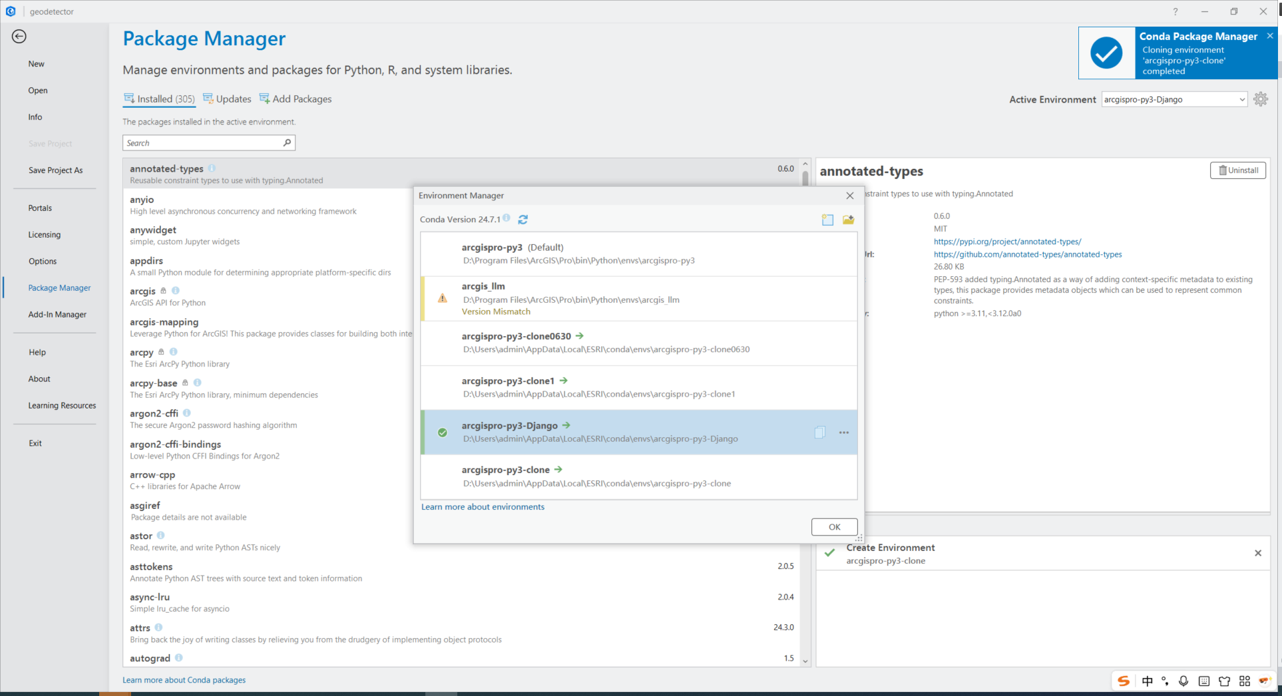Open Options in sidebar
The image size is (1282, 696).
pos(43,261)
